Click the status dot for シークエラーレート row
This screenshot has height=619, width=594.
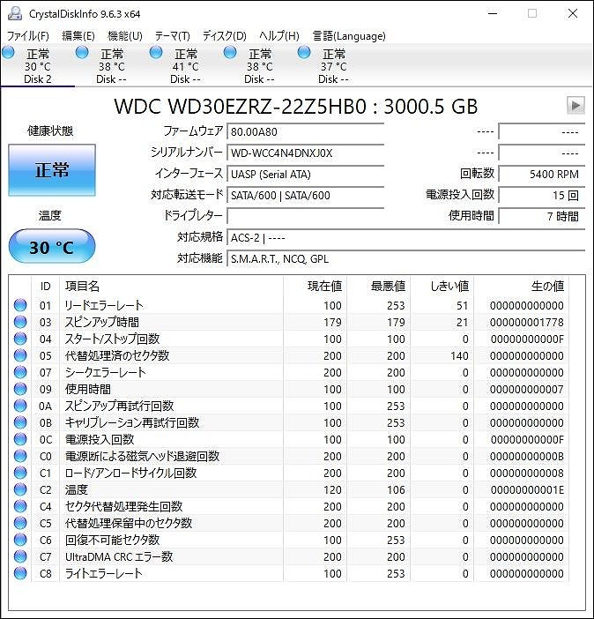tap(20, 372)
